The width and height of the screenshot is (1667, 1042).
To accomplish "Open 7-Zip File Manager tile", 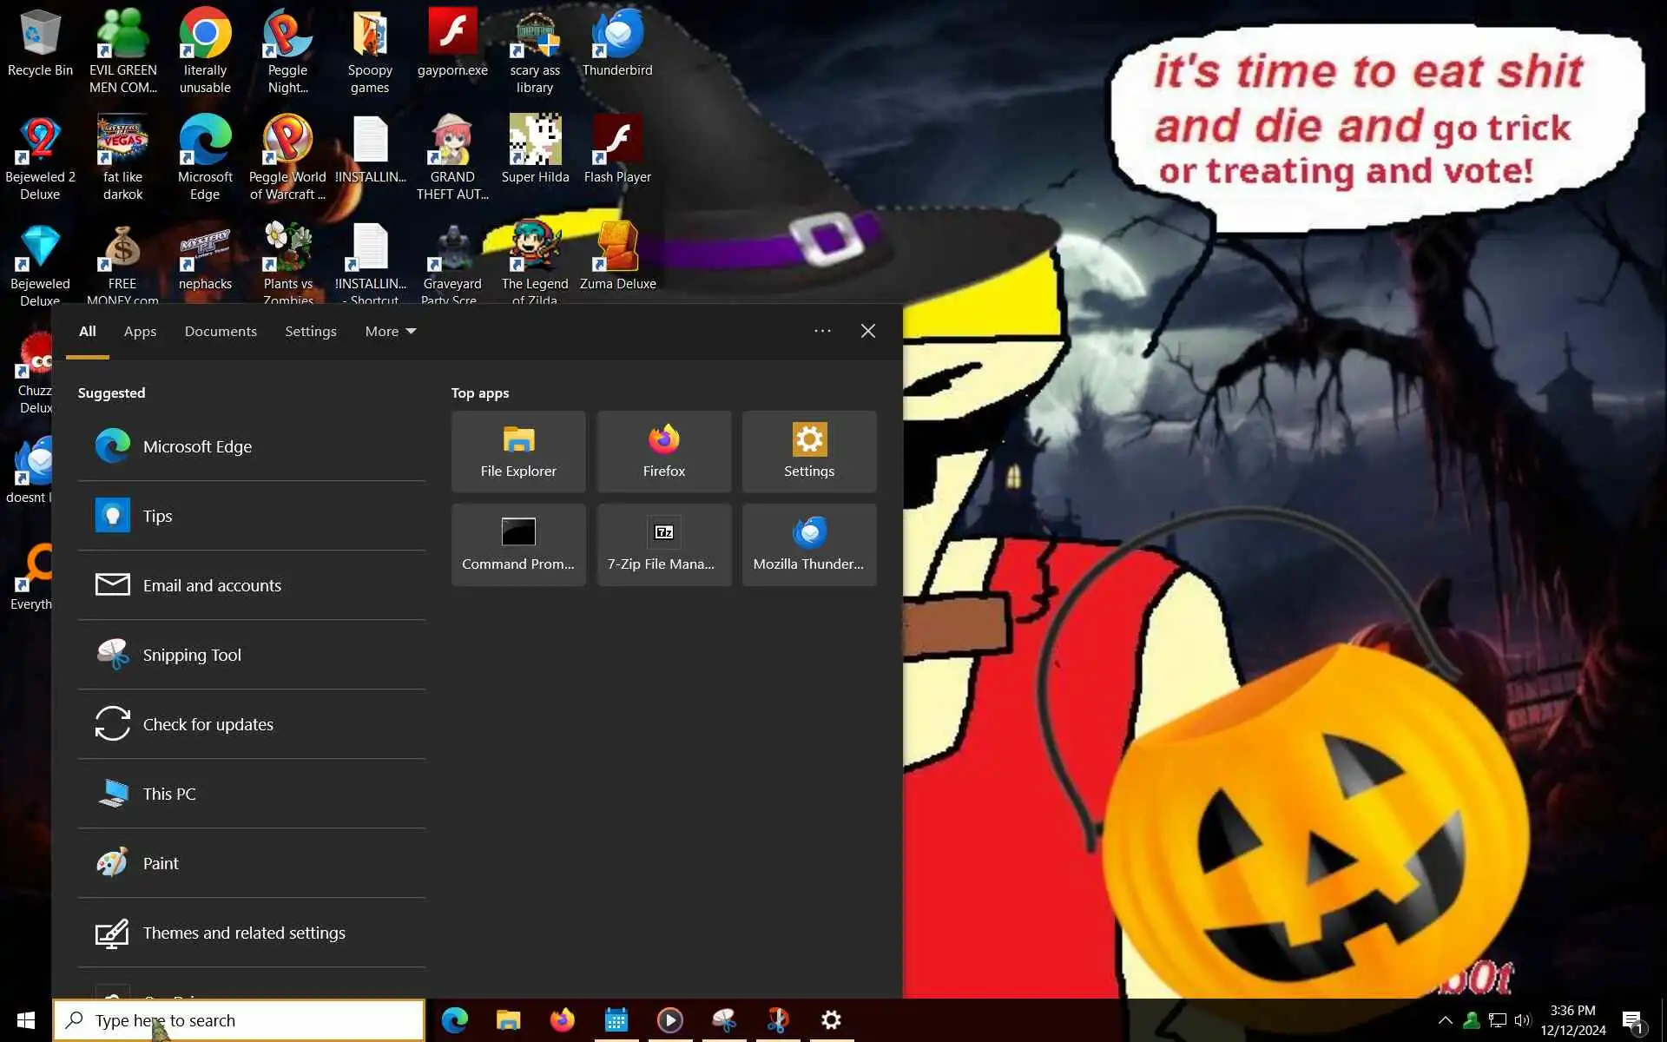I will tap(663, 544).
